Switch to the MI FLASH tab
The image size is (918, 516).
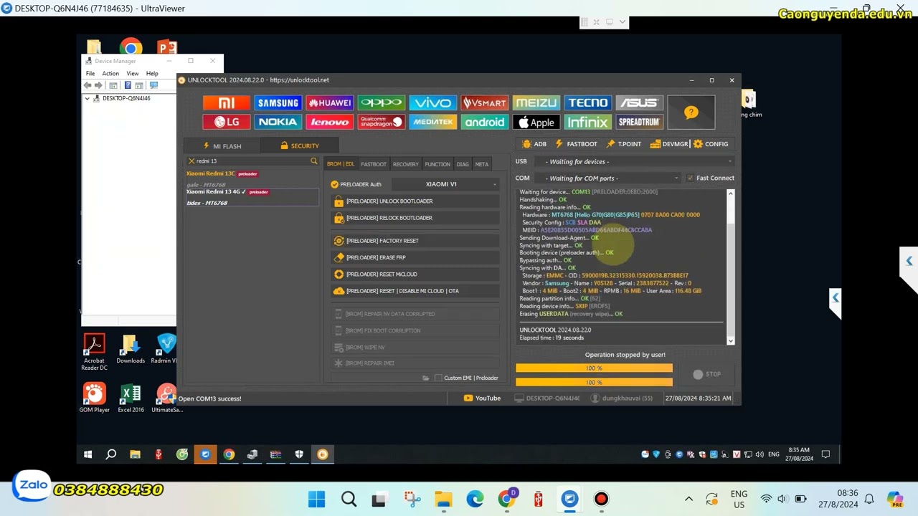(x=222, y=145)
